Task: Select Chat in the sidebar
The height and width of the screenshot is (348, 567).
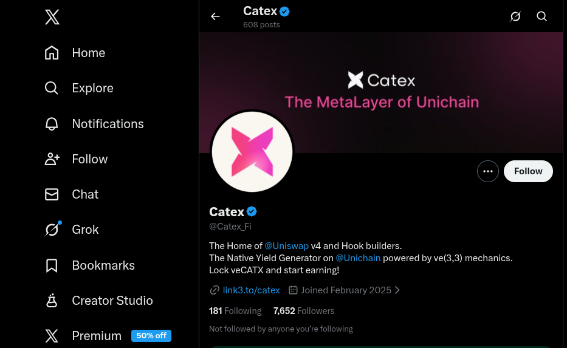Action: pos(85,194)
